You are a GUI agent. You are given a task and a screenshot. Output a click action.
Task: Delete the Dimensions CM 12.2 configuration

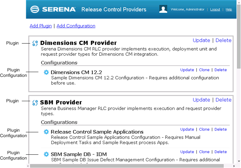(221, 70)
